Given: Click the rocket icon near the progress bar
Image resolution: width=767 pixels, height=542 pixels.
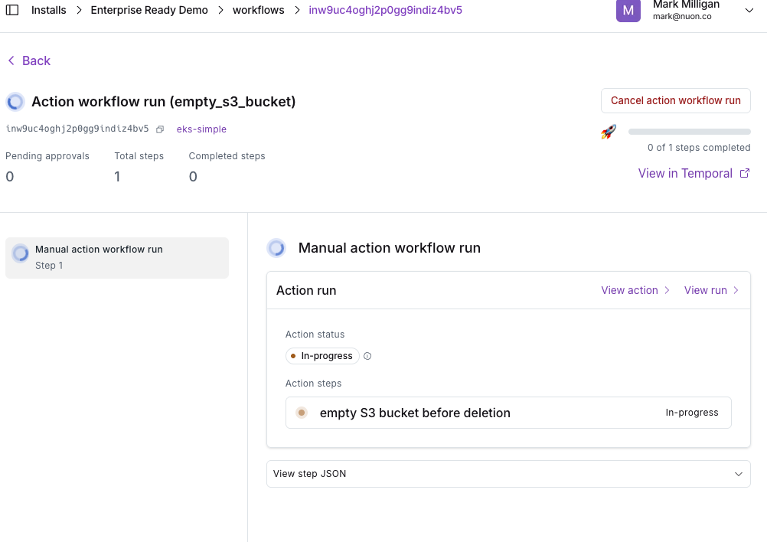Looking at the screenshot, I should (608, 131).
